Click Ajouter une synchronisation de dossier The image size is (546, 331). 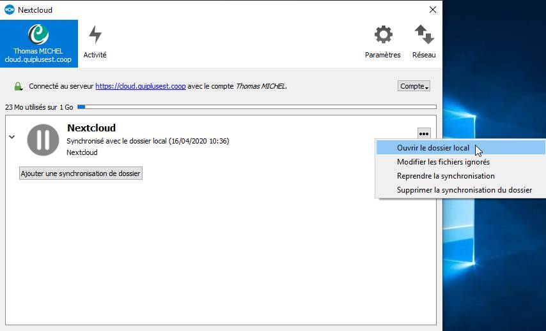pyautogui.click(x=81, y=173)
